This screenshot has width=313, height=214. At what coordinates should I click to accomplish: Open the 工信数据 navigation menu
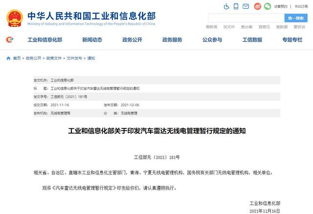point(252,40)
